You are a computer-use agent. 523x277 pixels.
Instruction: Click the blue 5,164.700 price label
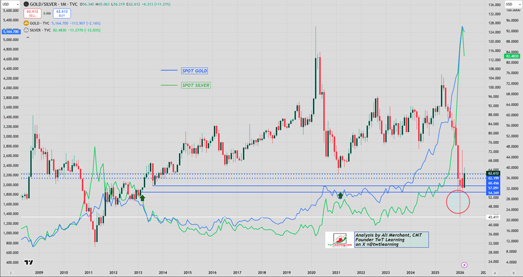click(x=10, y=32)
